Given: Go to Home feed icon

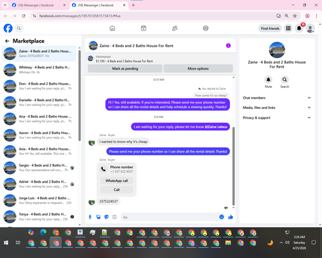Looking at the screenshot, I should tap(112, 28).
